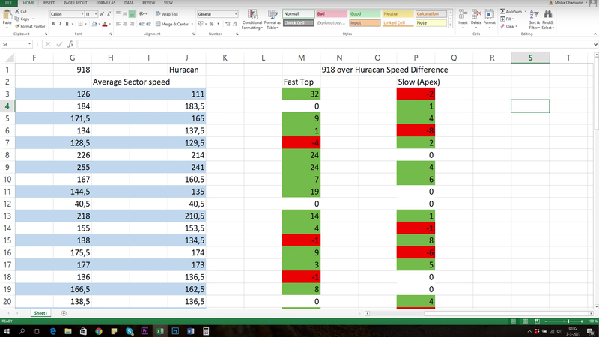
Task: Click the cell borders icon
Action: pyautogui.click(x=80, y=24)
